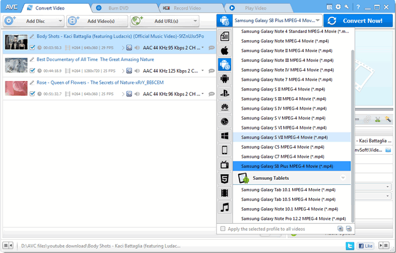Screen dimensions: 396x253
Task: Select the Body Shots video thumbnail
Action: coord(16,42)
